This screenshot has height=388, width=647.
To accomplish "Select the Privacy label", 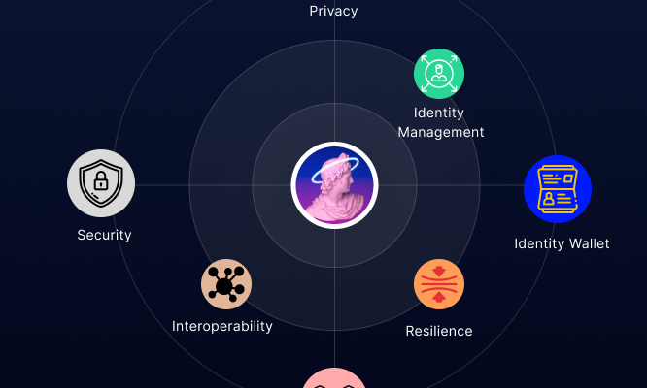I will coord(333,11).
